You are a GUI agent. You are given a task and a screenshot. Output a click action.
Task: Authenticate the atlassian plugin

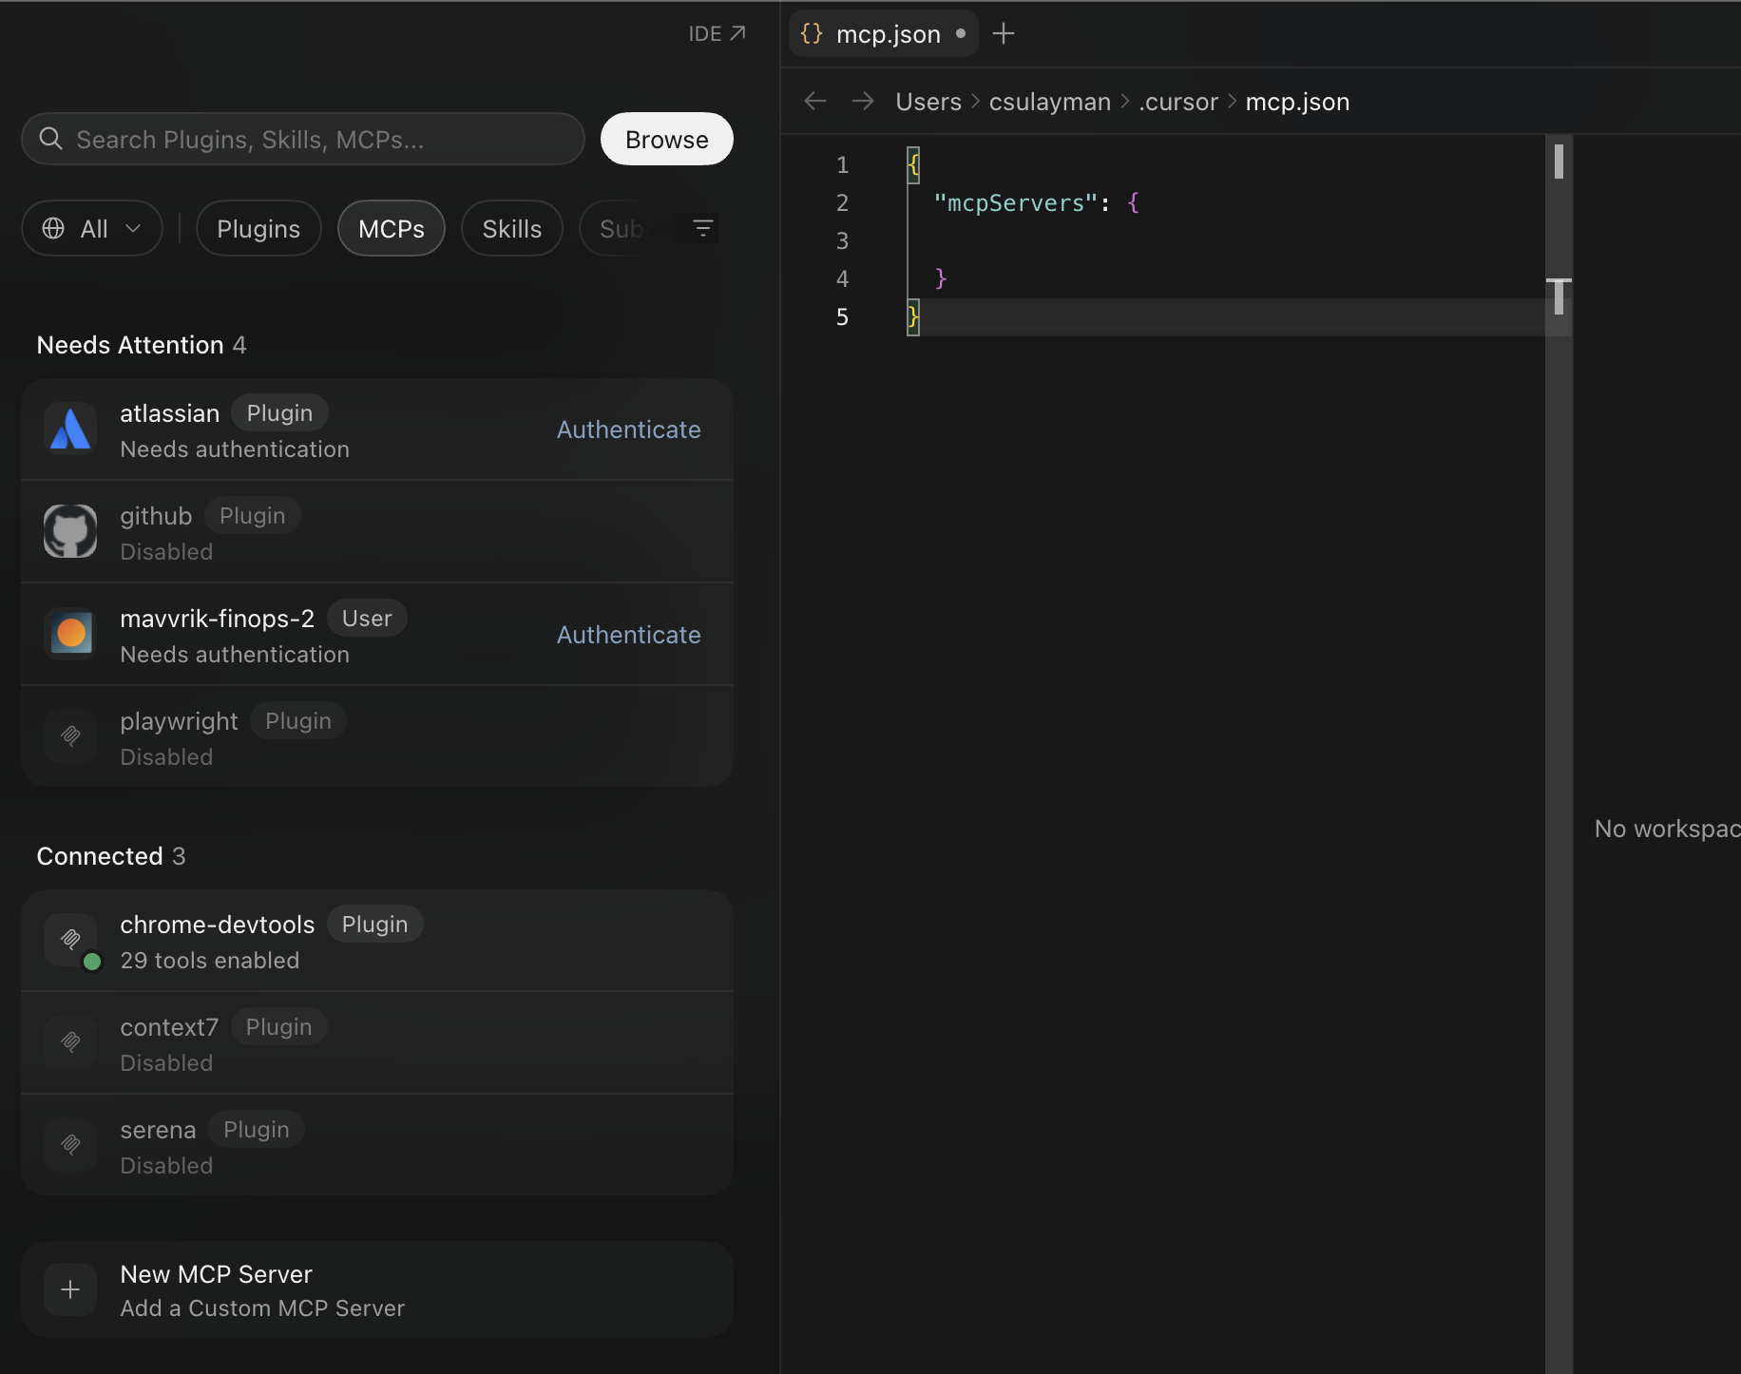629,429
